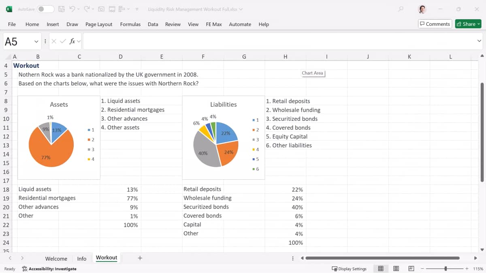Open the Redo history dropdown arrow
This screenshot has width=486, height=273.
pyautogui.click(x=93, y=9)
